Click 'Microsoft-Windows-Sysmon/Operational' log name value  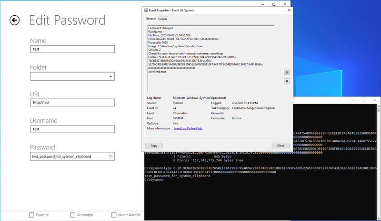tap(199, 98)
